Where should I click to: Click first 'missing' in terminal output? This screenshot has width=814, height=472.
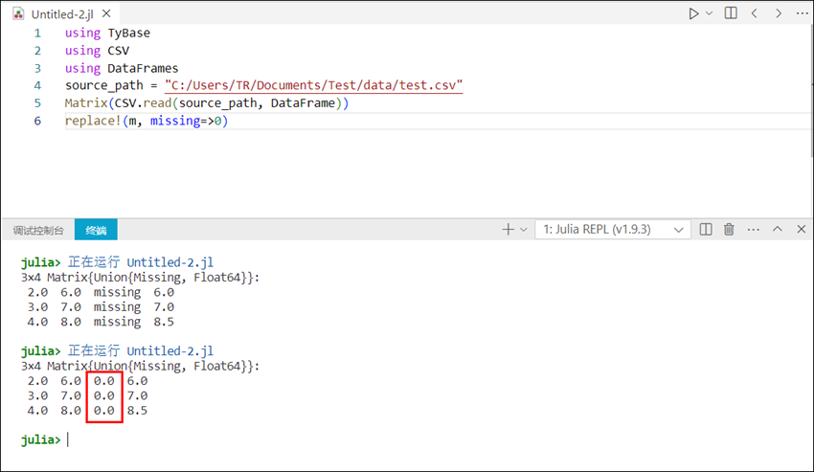(x=118, y=292)
